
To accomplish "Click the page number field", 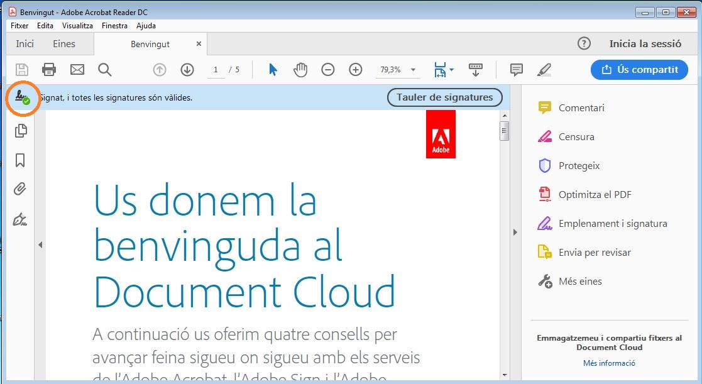I will 216,70.
